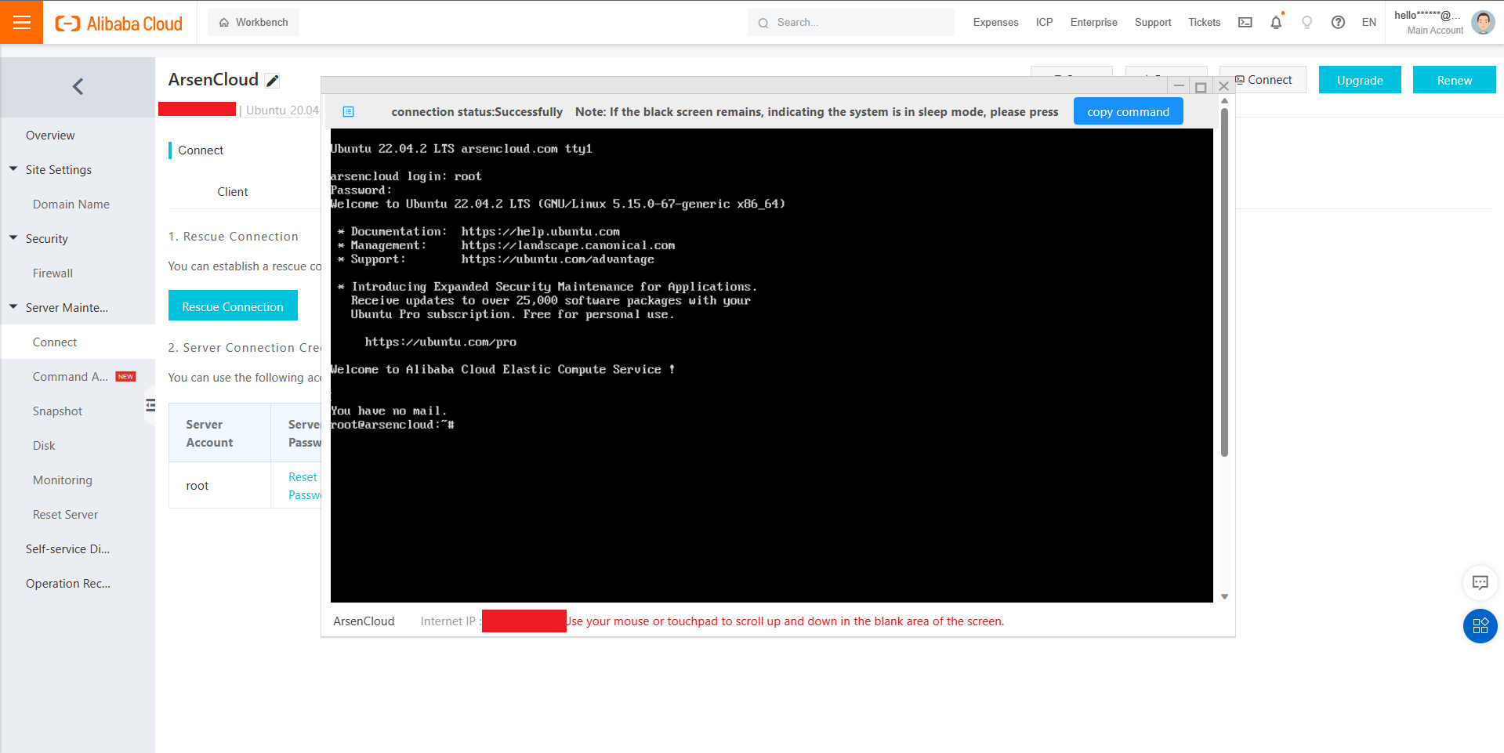The width and height of the screenshot is (1504, 753).
Task: Open the Overview page
Action: coord(50,136)
